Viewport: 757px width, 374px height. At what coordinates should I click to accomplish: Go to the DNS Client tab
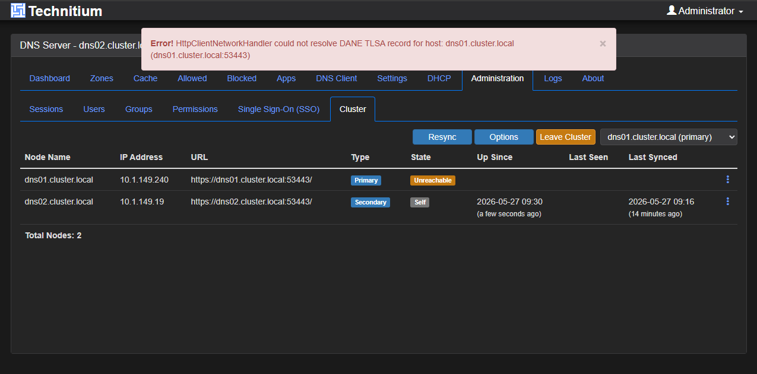[x=337, y=78]
